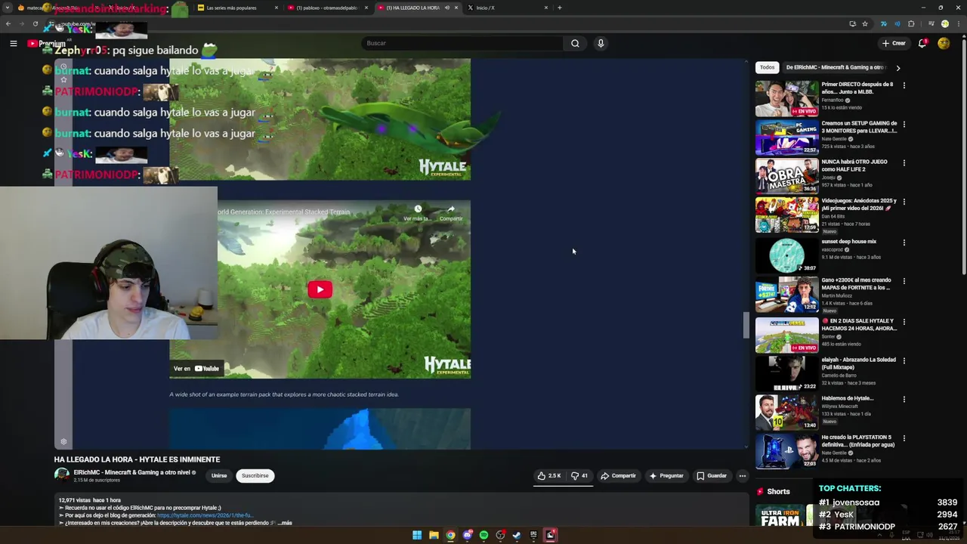Open options menu for HALF LIFE 2 video

pos(904,162)
